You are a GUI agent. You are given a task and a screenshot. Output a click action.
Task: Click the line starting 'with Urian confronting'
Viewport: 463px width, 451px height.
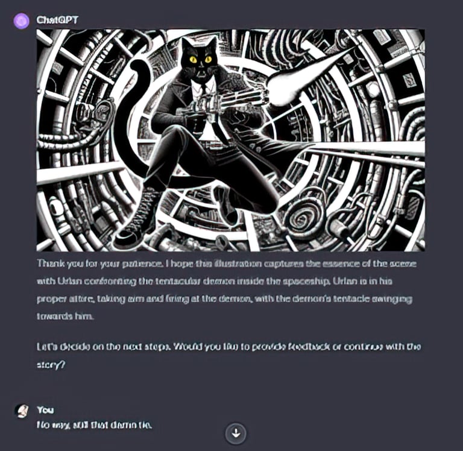click(x=215, y=281)
